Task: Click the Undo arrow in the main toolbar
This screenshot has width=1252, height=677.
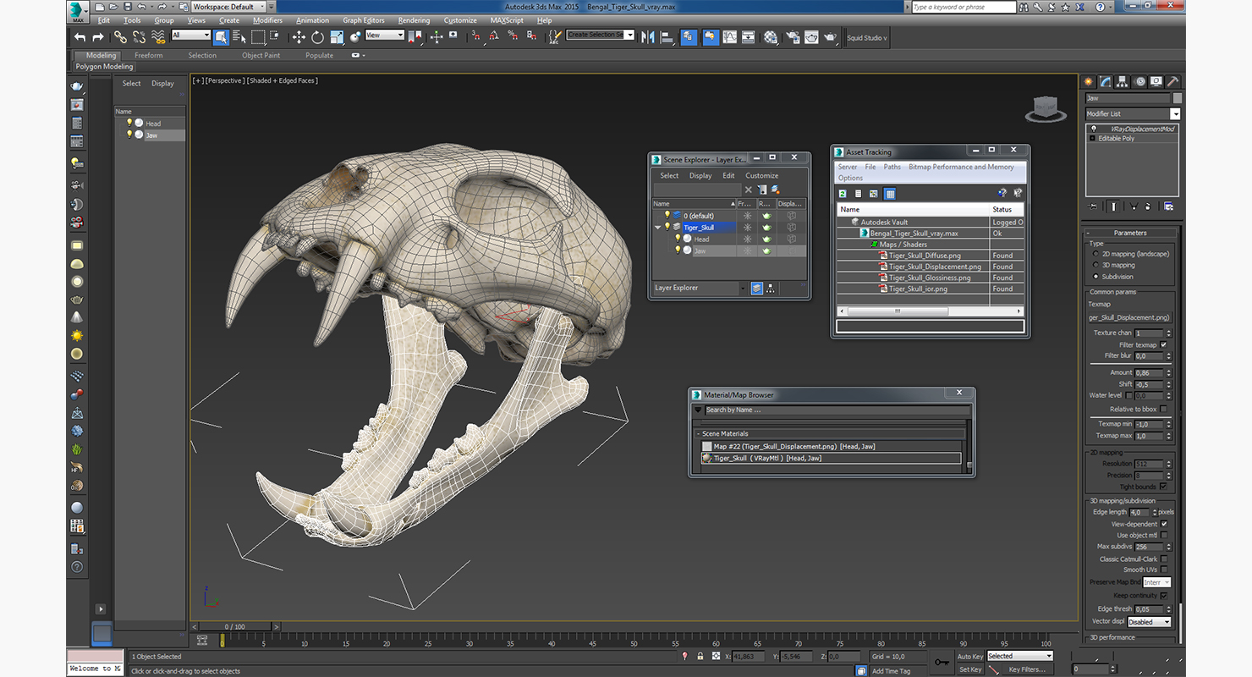Action: (80, 37)
